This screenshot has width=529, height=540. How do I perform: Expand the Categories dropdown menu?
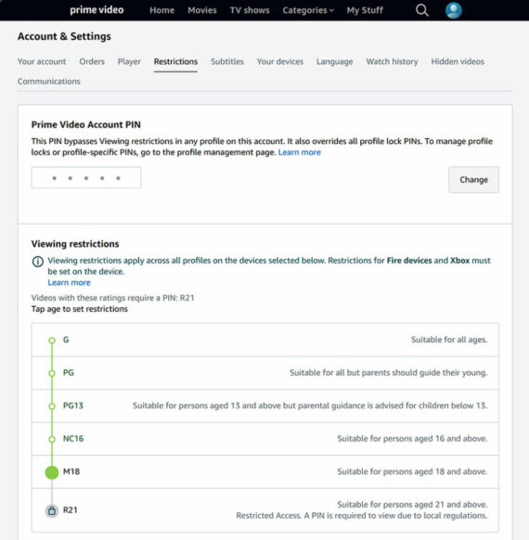(308, 10)
